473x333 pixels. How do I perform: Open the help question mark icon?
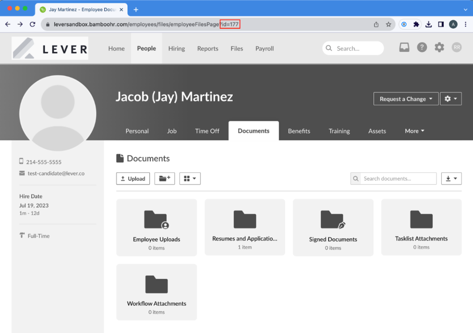click(422, 47)
